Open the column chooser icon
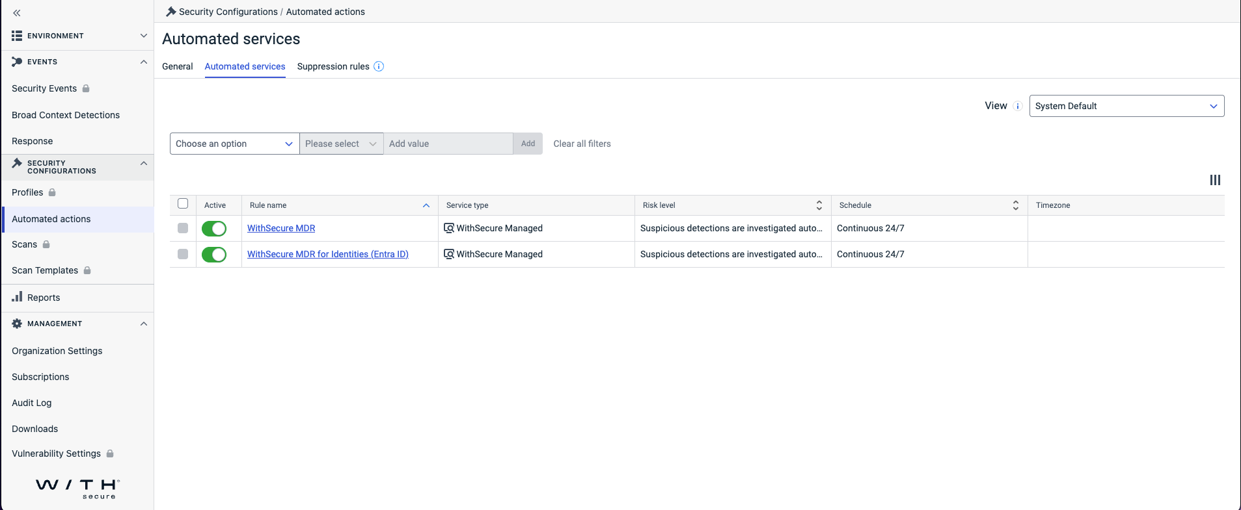The height and width of the screenshot is (510, 1241). click(x=1215, y=180)
